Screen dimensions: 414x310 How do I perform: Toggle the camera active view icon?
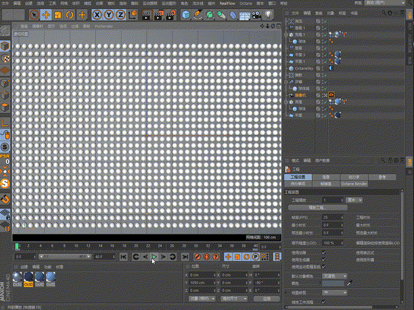pyautogui.click(x=326, y=95)
